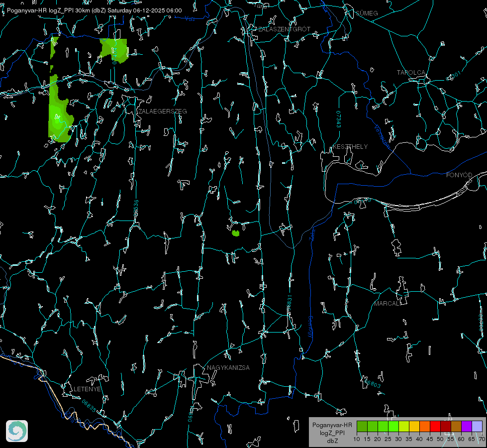Click the blue Zala river label

coord(312,234)
